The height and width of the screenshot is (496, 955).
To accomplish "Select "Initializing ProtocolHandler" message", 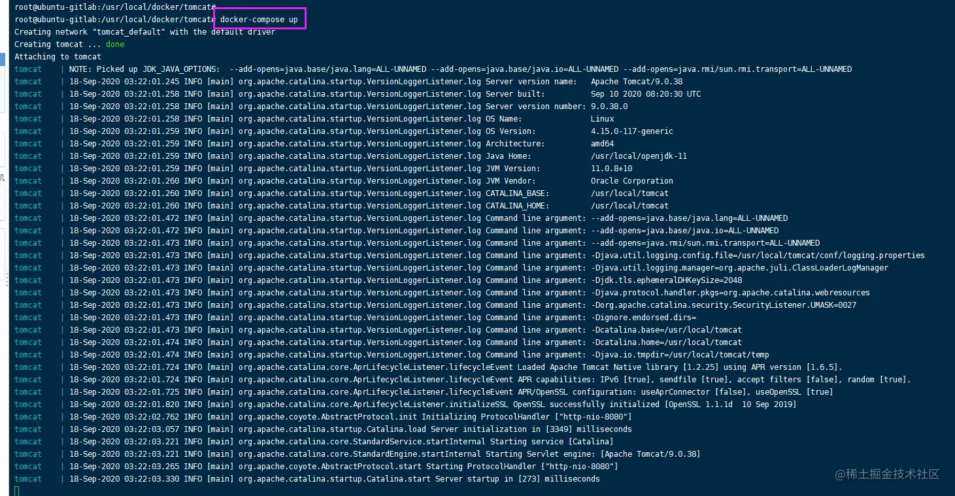I will click(x=526, y=417).
